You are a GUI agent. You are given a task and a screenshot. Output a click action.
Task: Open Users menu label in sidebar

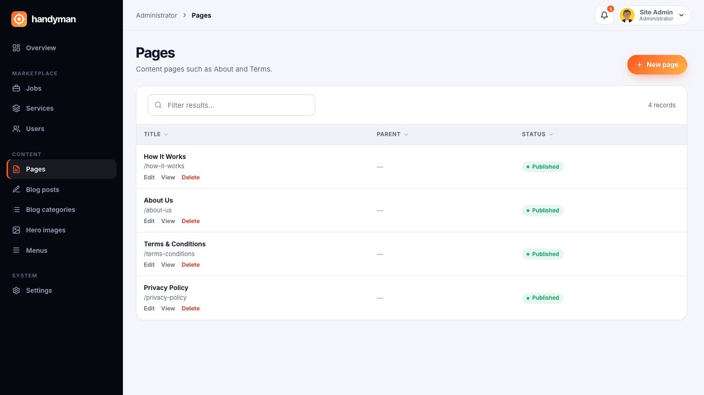click(x=35, y=129)
